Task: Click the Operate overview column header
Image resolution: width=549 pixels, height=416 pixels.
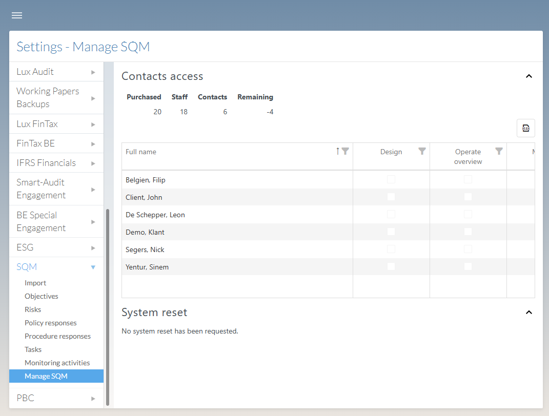Action: [469, 156]
